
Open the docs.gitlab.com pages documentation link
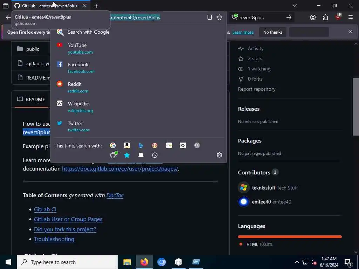point(120,169)
